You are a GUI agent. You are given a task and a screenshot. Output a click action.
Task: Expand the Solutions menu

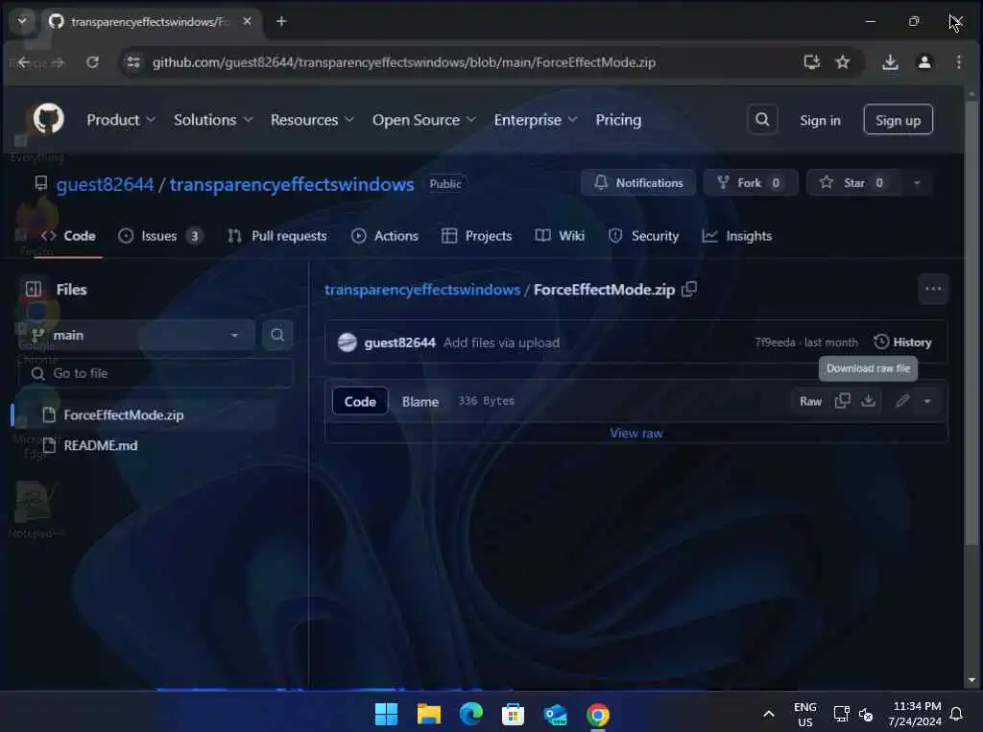pos(213,120)
